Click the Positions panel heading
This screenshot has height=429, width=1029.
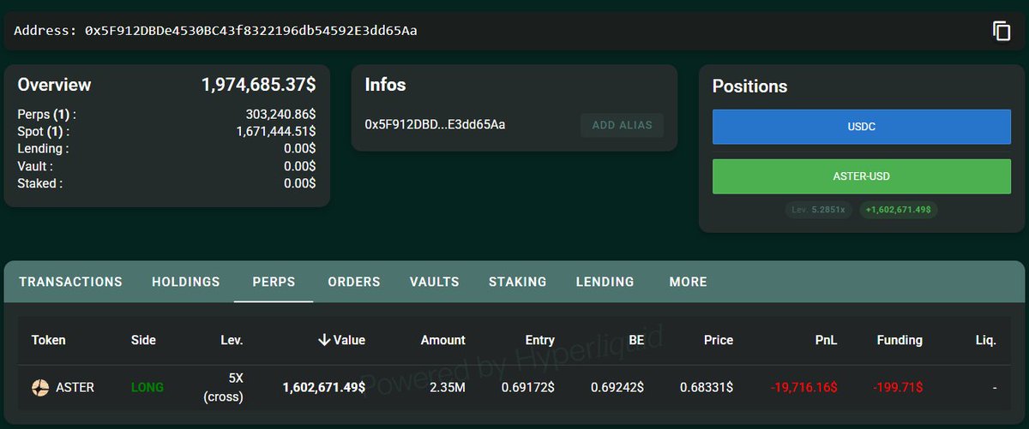[x=749, y=86]
